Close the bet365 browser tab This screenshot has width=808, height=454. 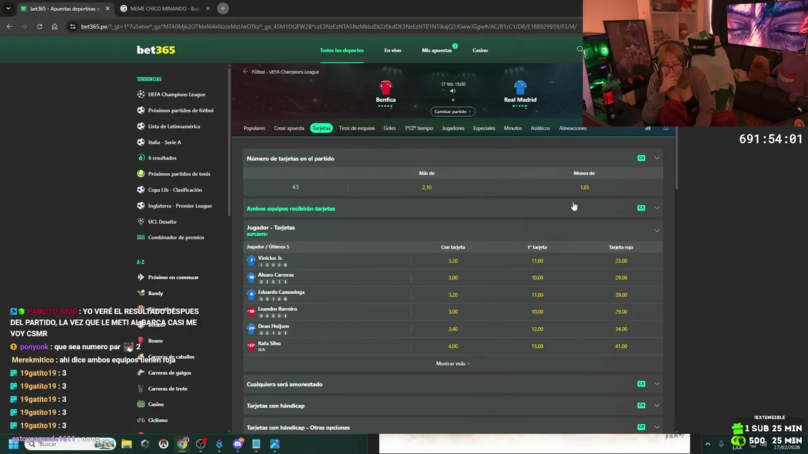(x=107, y=8)
